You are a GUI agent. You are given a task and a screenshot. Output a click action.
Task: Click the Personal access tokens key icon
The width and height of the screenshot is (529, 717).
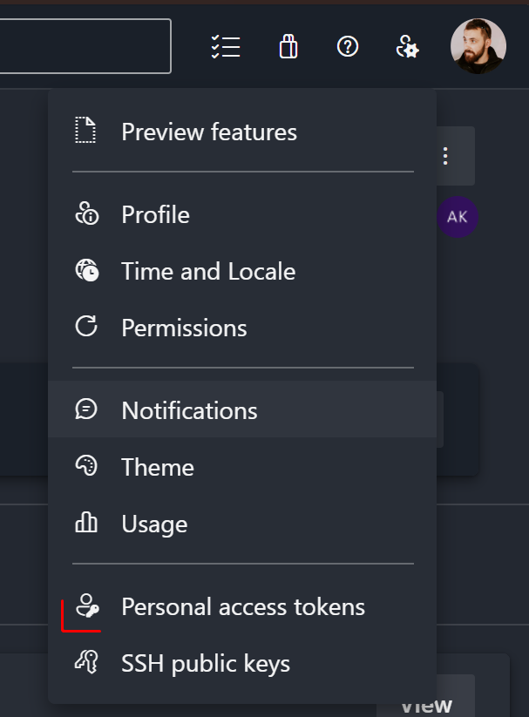(86, 606)
